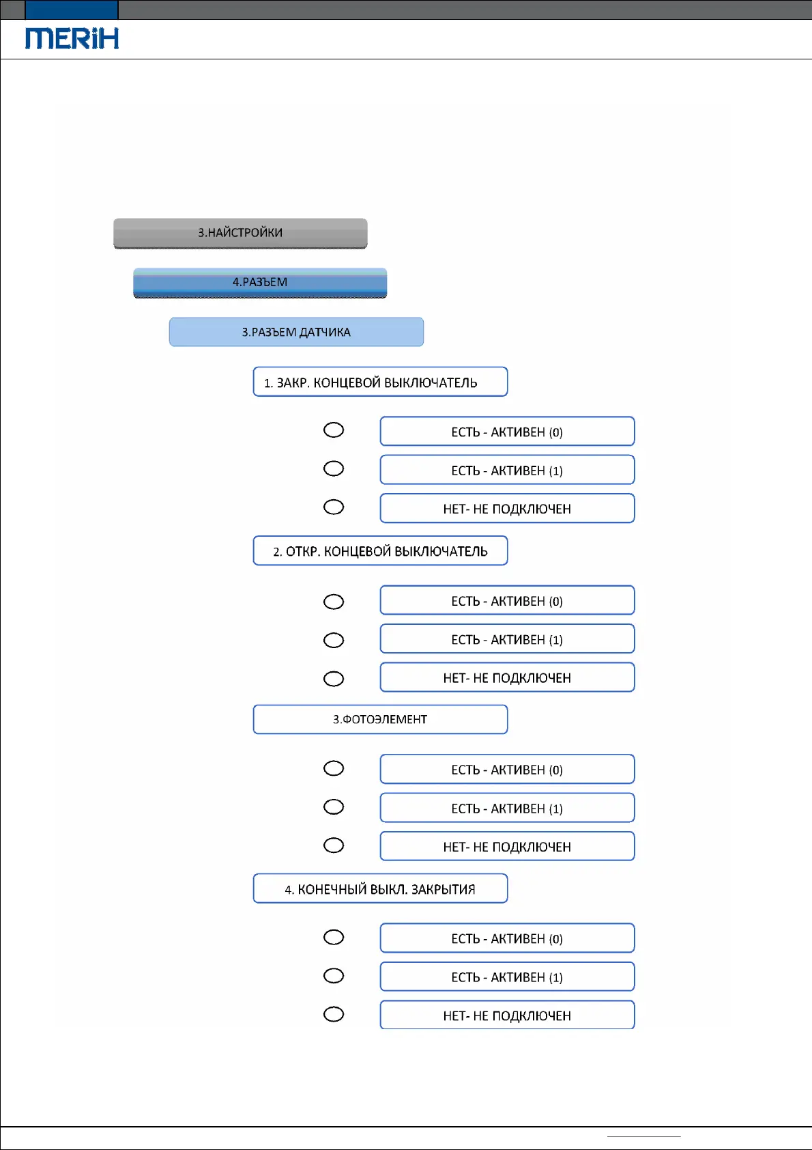Screen dimensions: 812x1150
Task: Click the MERIH logo
Action: [72, 38]
